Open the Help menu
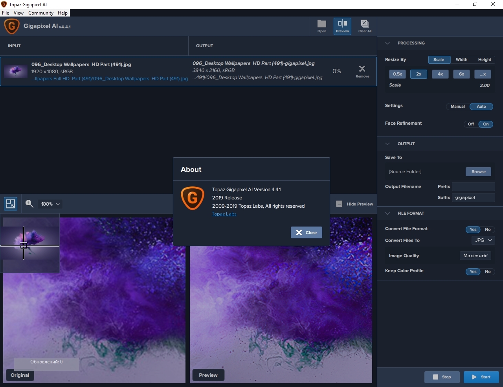The image size is (503, 387). click(62, 13)
